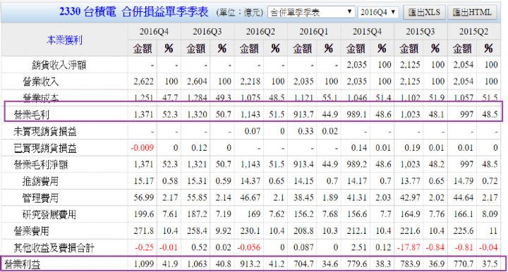Click the 營業毛利 row label
The width and height of the screenshot is (508, 272).
click(32, 114)
